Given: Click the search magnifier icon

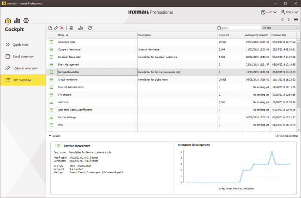Looking at the screenshot, I should (x=219, y=28).
